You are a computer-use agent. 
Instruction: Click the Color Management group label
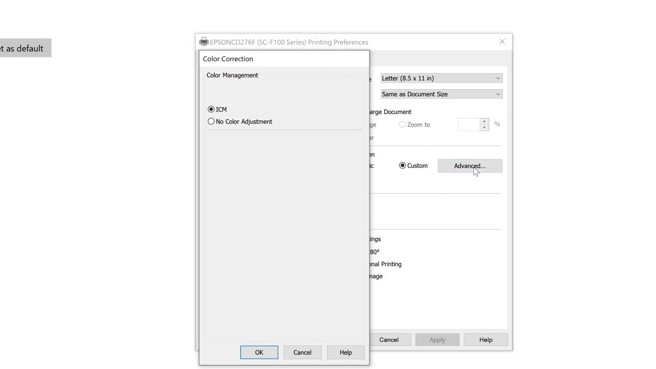click(232, 75)
